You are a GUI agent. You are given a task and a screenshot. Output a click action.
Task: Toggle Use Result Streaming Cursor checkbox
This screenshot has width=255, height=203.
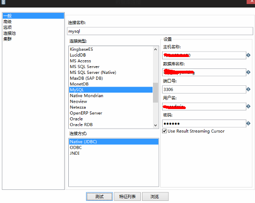coord(164,131)
